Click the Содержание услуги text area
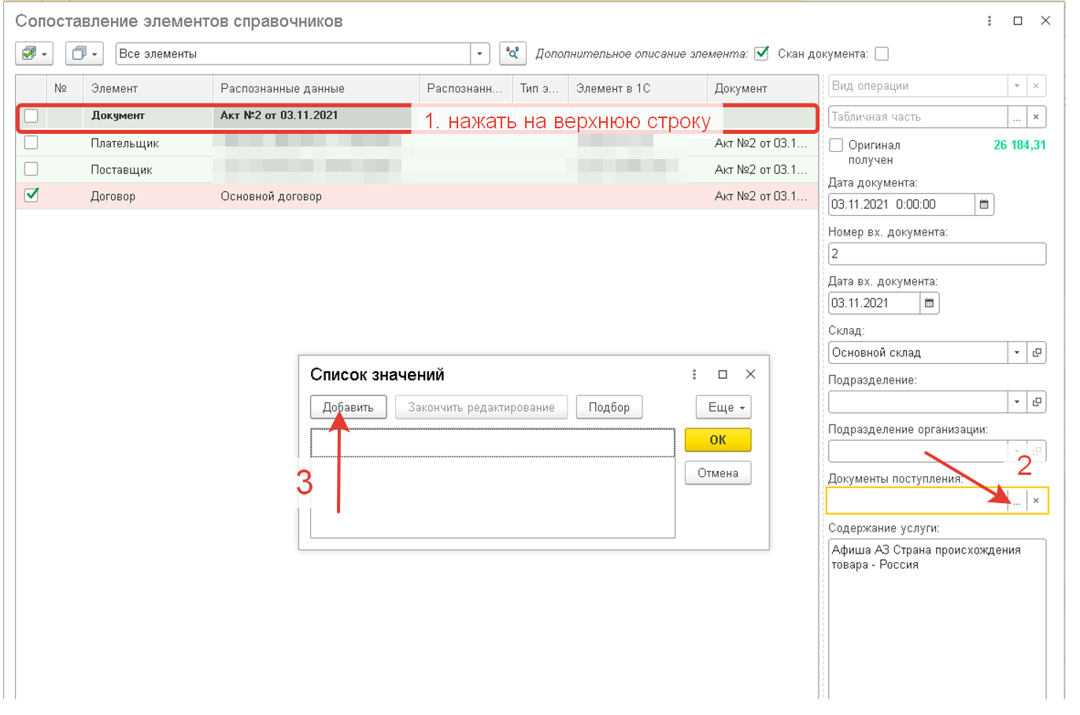This screenshot has height=715, width=1080. click(x=937, y=618)
